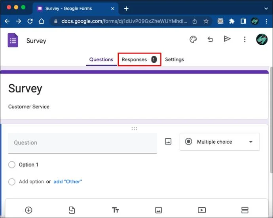The height and width of the screenshot is (218, 273).
Task: Add an image block from the bottom toolbar
Action: [158, 210]
